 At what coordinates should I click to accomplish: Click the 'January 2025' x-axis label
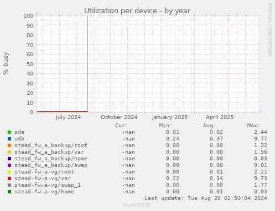[x=170, y=117]
